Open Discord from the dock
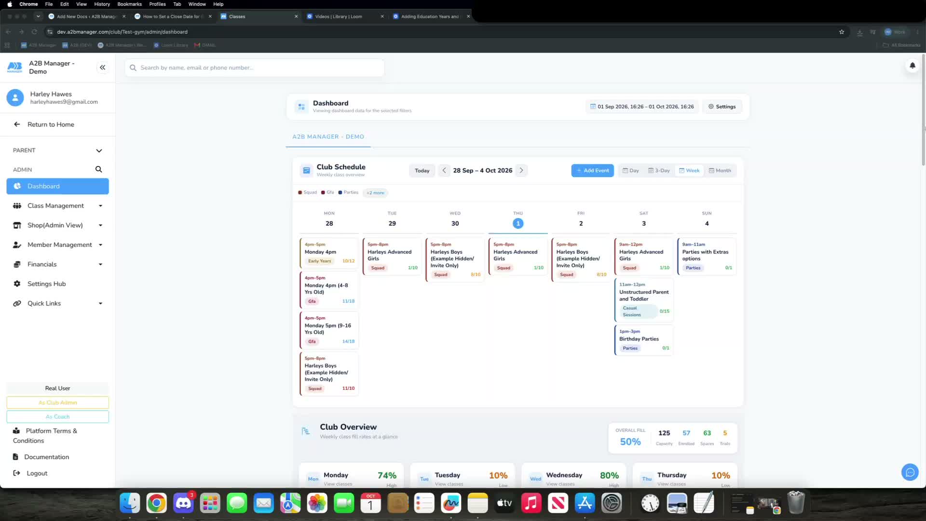 coord(183,504)
